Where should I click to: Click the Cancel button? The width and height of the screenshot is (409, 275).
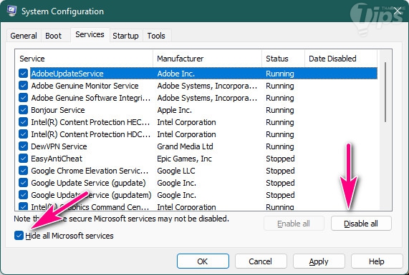pos(260,261)
